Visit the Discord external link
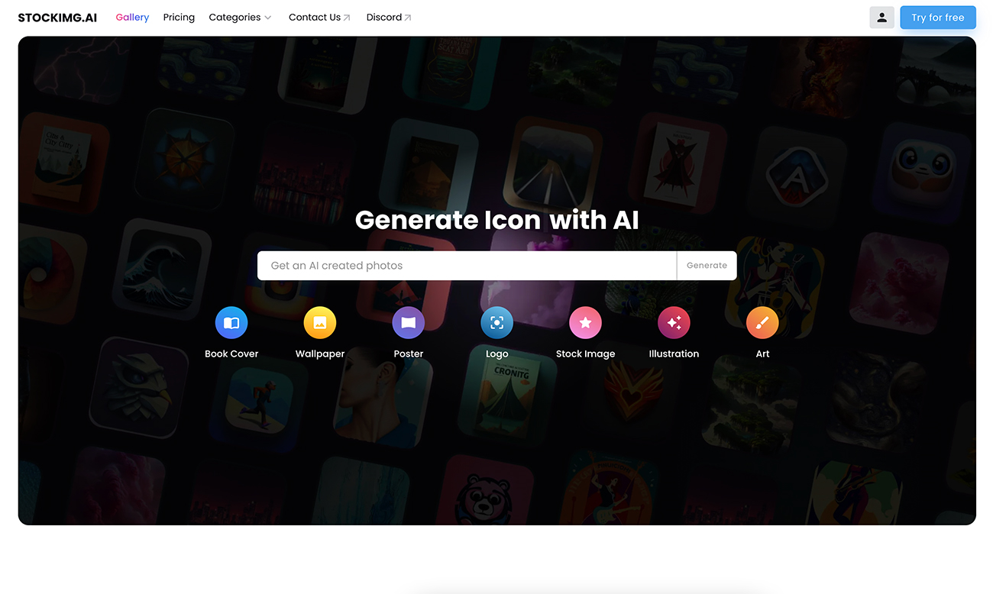This screenshot has width=993, height=594. coord(389,18)
